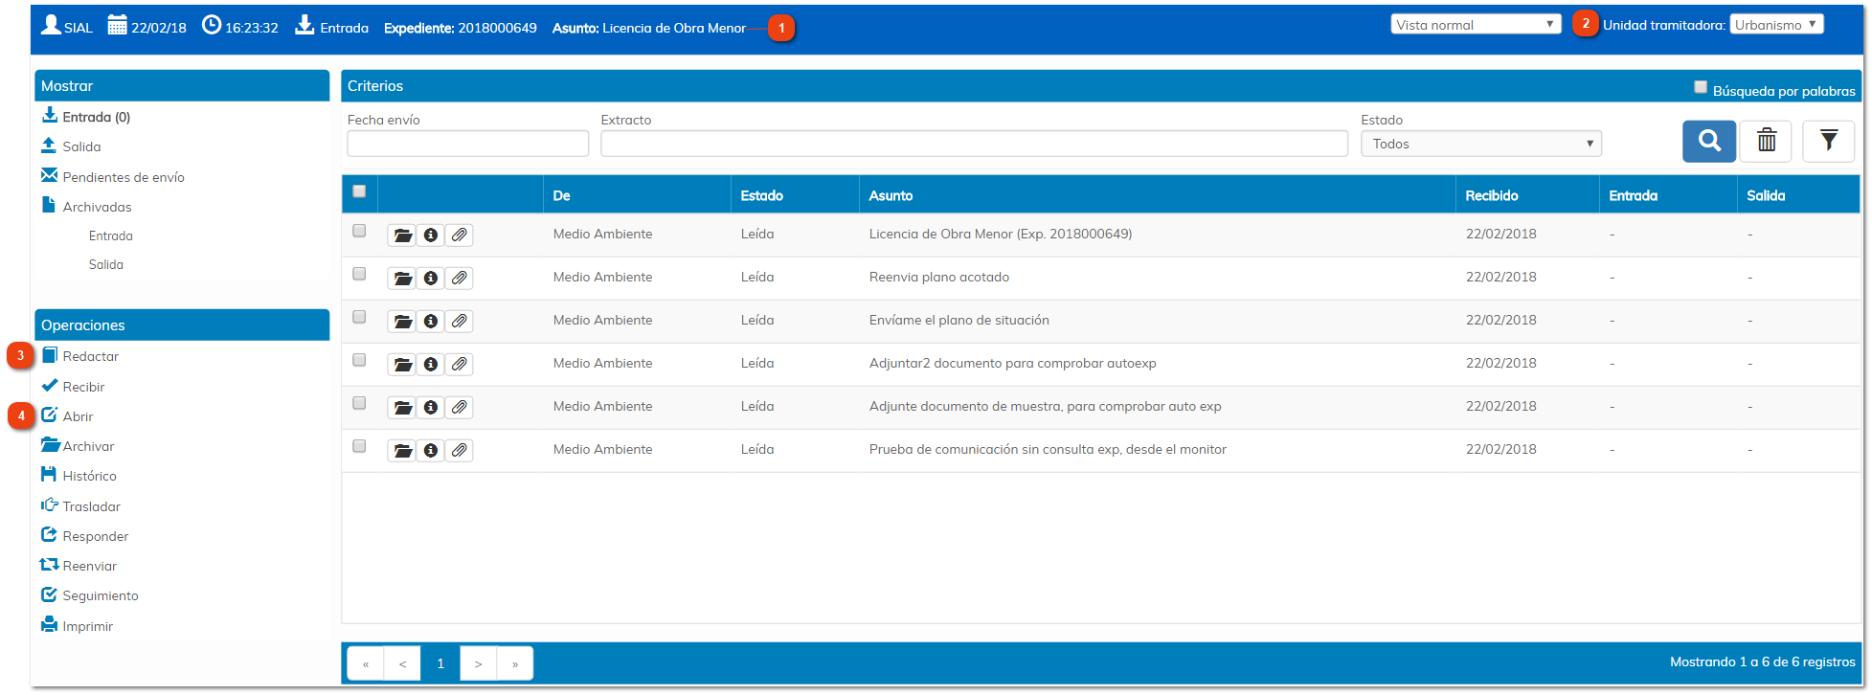
Task: Open folder icon for Adjuntar2 documento row
Action: (x=402, y=364)
